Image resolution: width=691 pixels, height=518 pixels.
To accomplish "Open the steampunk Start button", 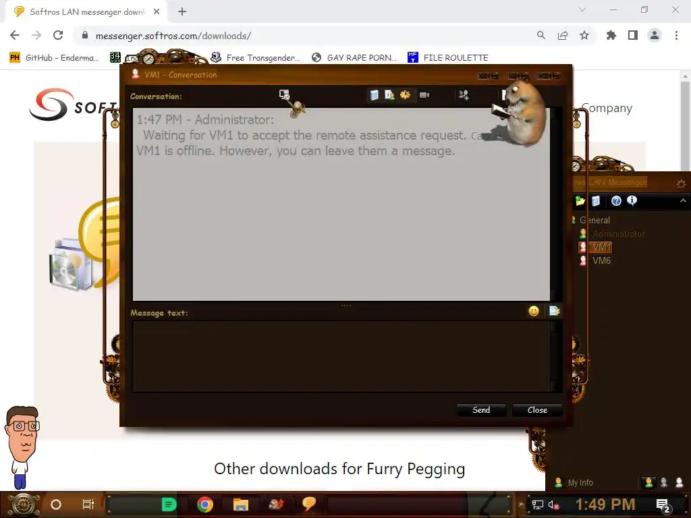I will [24, 505].
